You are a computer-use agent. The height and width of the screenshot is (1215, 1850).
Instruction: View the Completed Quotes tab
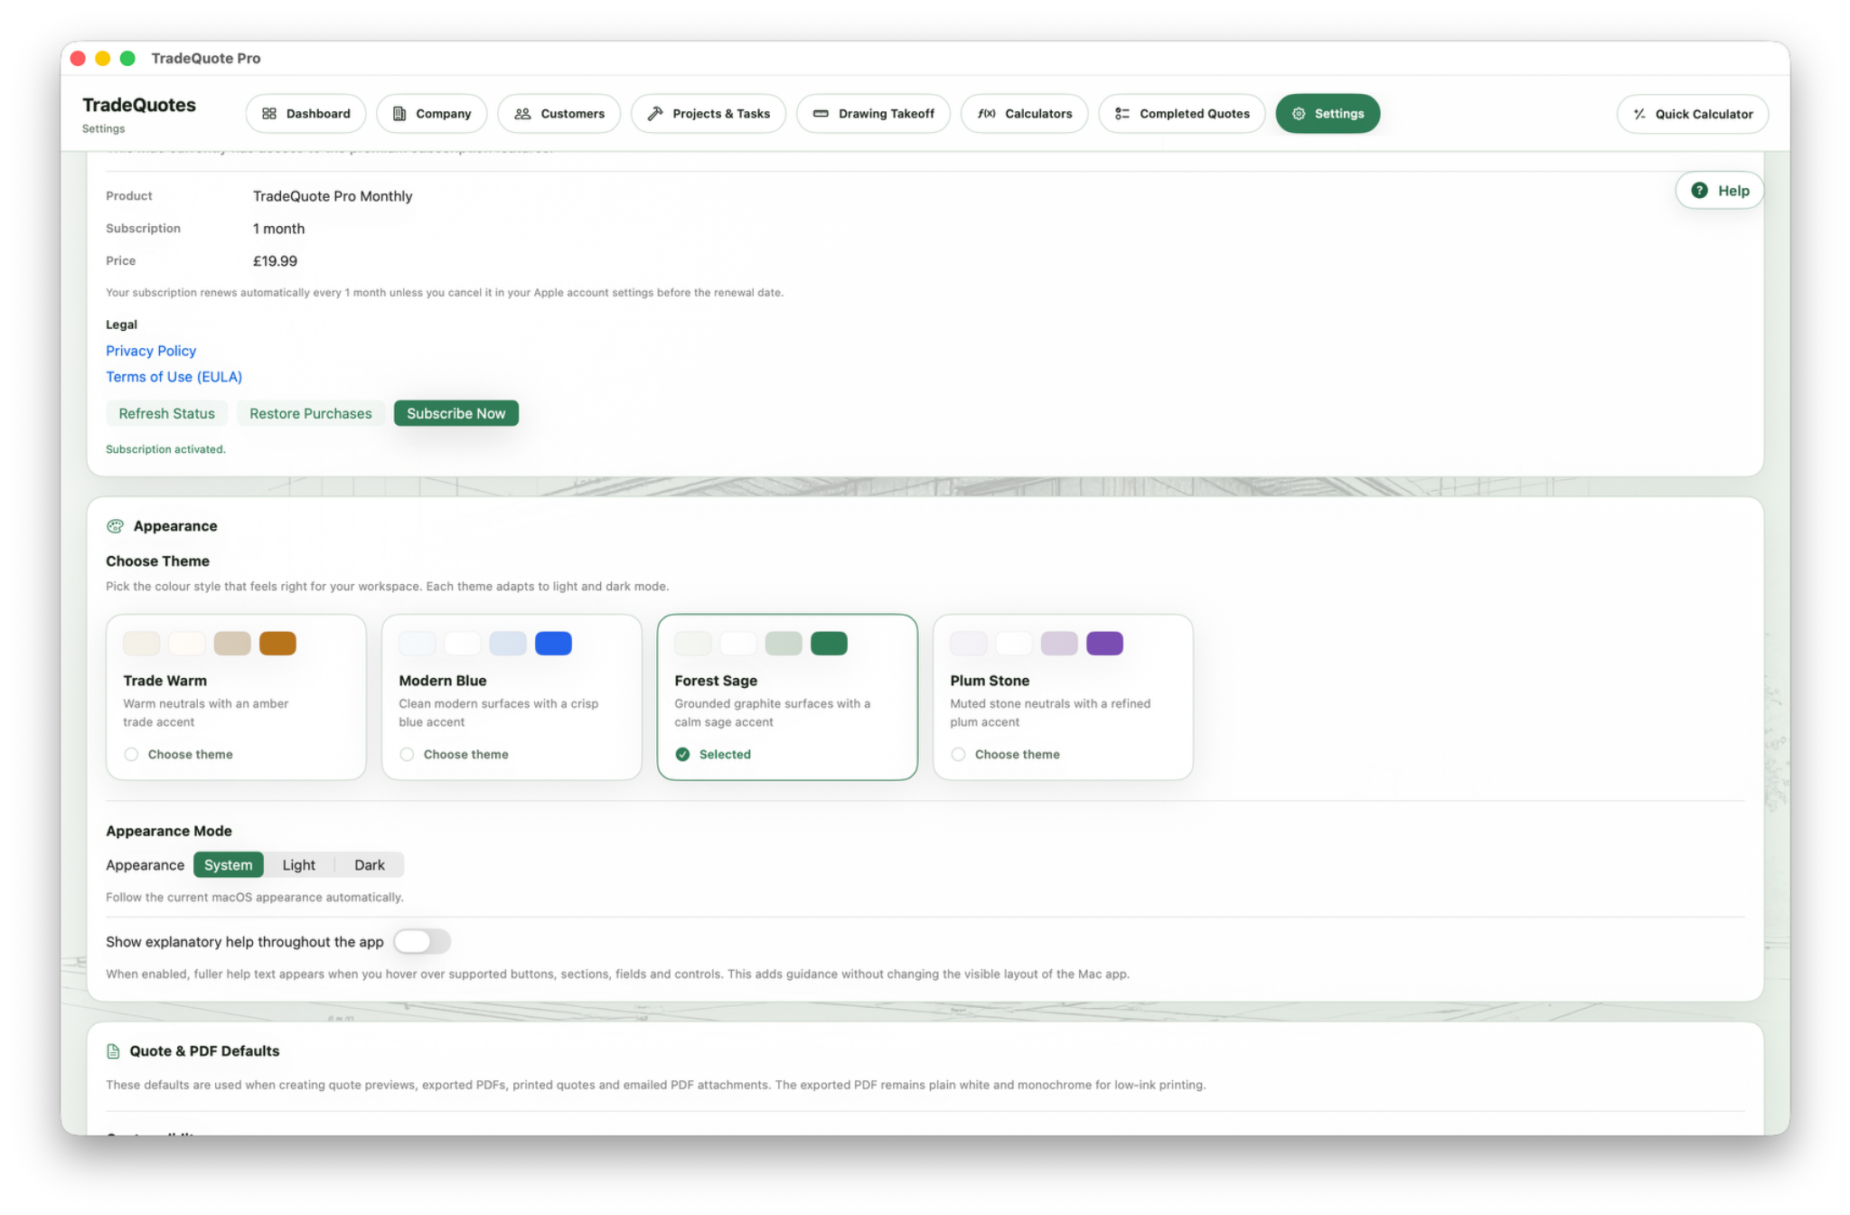point(1181,114)
